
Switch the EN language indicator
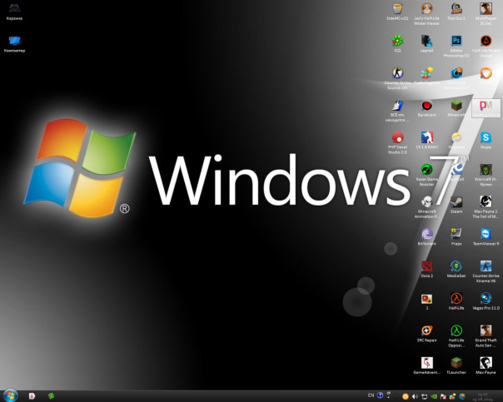(371, 395)
